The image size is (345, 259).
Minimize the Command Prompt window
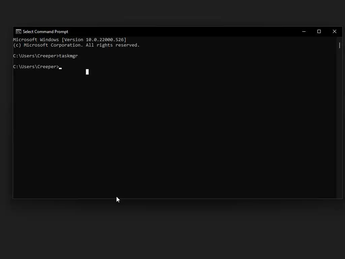pos(304,31)
